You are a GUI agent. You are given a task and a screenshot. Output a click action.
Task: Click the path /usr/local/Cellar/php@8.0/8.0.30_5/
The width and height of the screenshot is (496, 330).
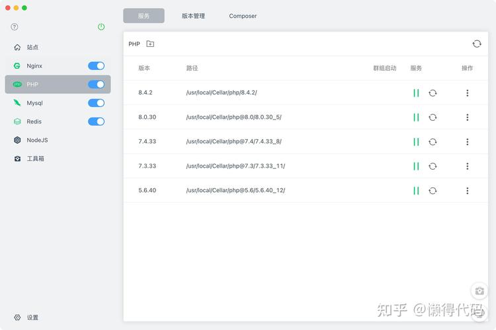point(233,117)
